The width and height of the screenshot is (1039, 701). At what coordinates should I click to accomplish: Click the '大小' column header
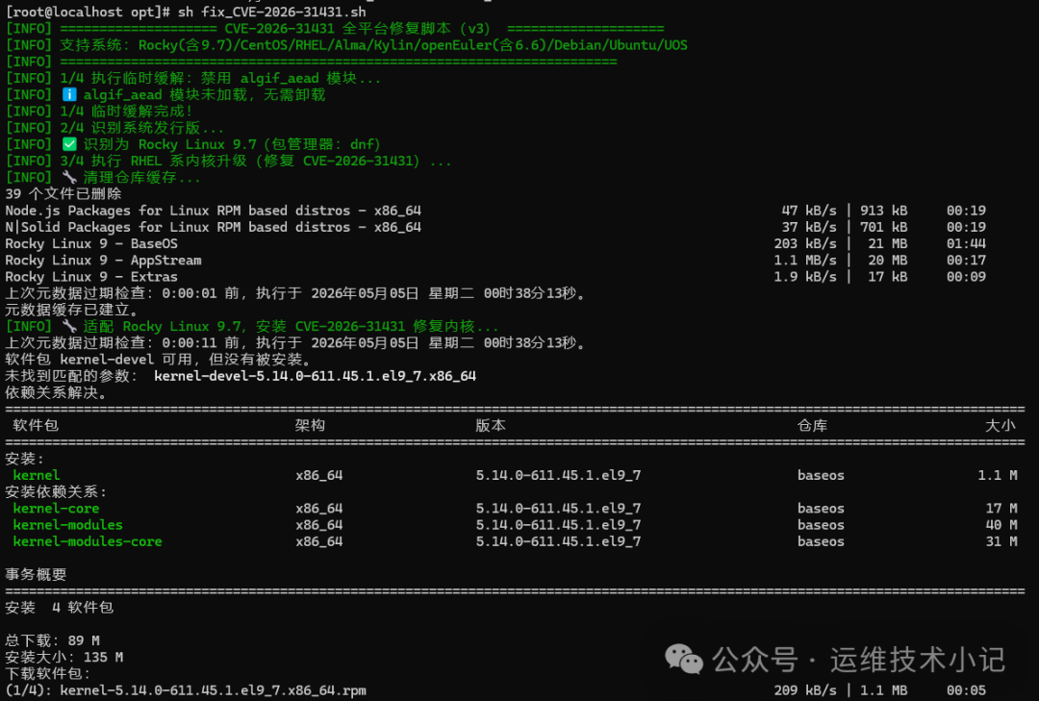pos(1001,425)
